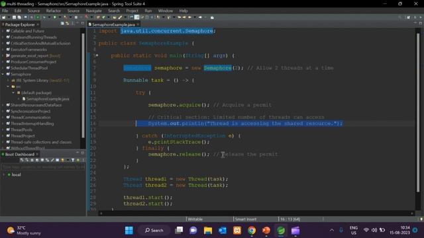Open the Run menu
Screen dimensions: 424x238
(x=148, y=11)
